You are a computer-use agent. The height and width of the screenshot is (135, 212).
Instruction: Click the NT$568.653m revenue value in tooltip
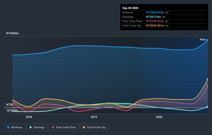click(155, 12)
